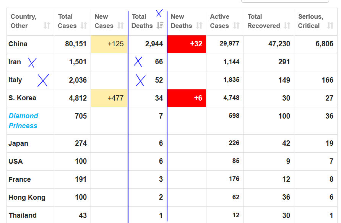
Task: Click the sort icon for Serious, Critical
Action: coord(330,26)
